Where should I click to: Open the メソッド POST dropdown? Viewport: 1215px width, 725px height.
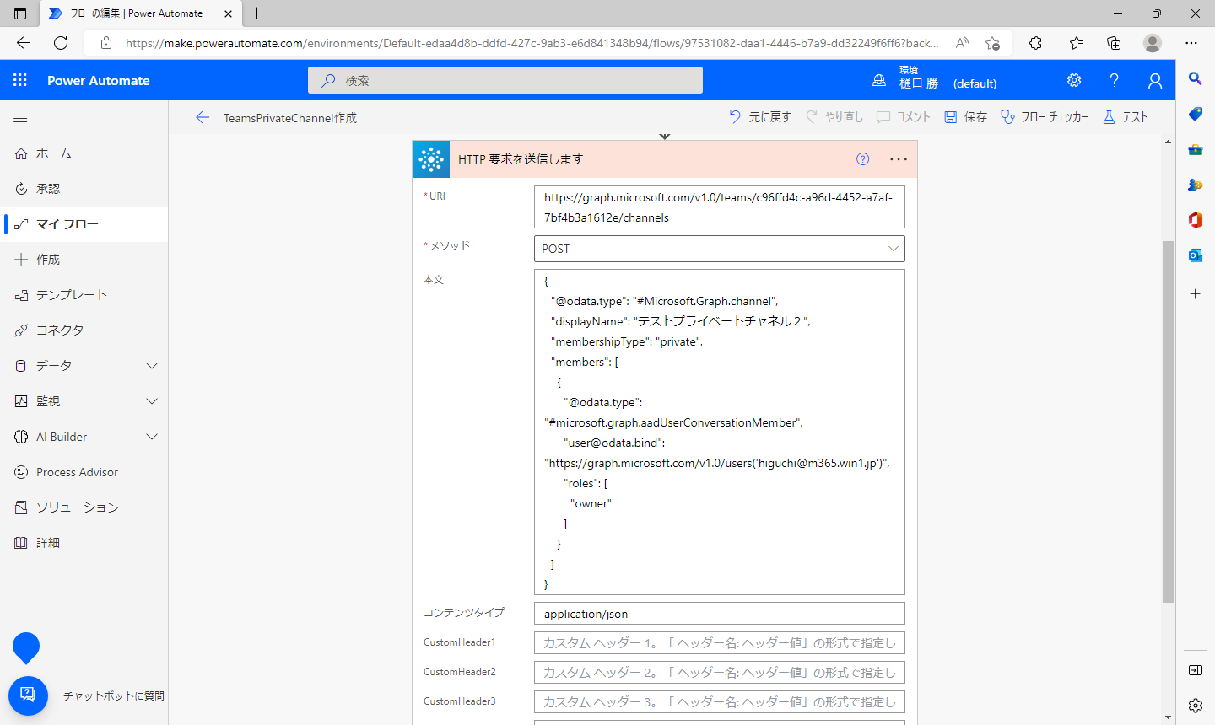pyautogui.click(x=720, y=249)
